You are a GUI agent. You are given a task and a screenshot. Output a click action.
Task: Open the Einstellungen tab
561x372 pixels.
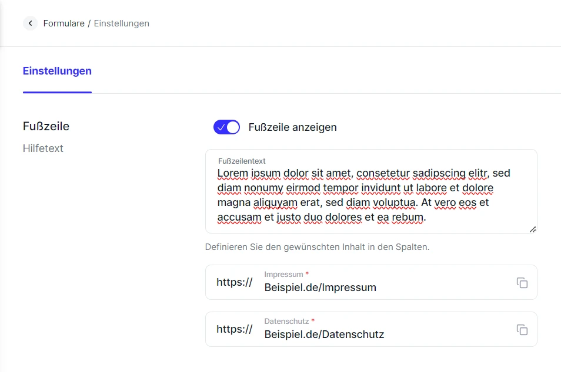[x=57, y=70]
